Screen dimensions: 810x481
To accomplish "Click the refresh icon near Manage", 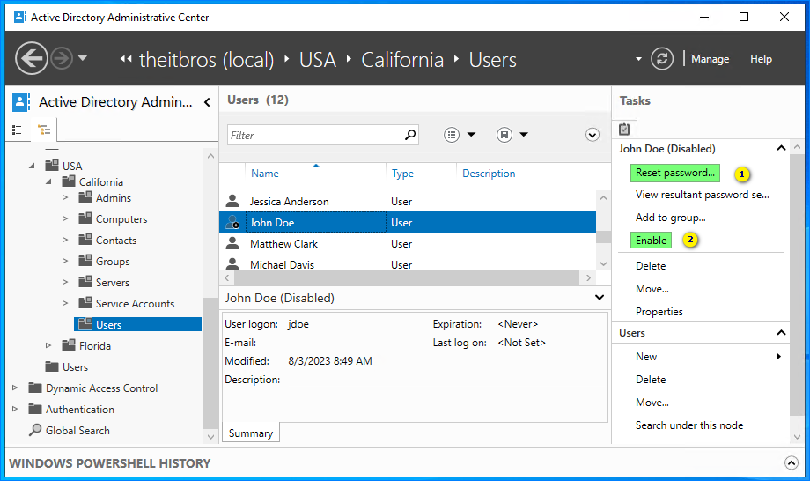I will pos(662,59).
